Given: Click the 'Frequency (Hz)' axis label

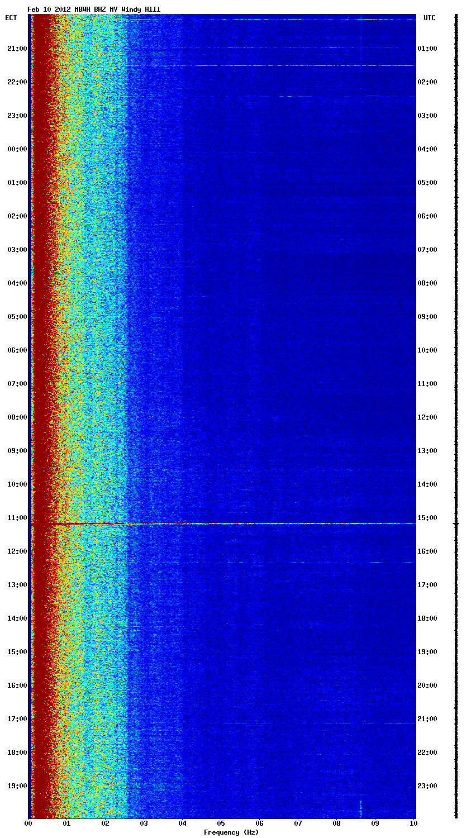Looking at the screenshot, I should (231, 832).
